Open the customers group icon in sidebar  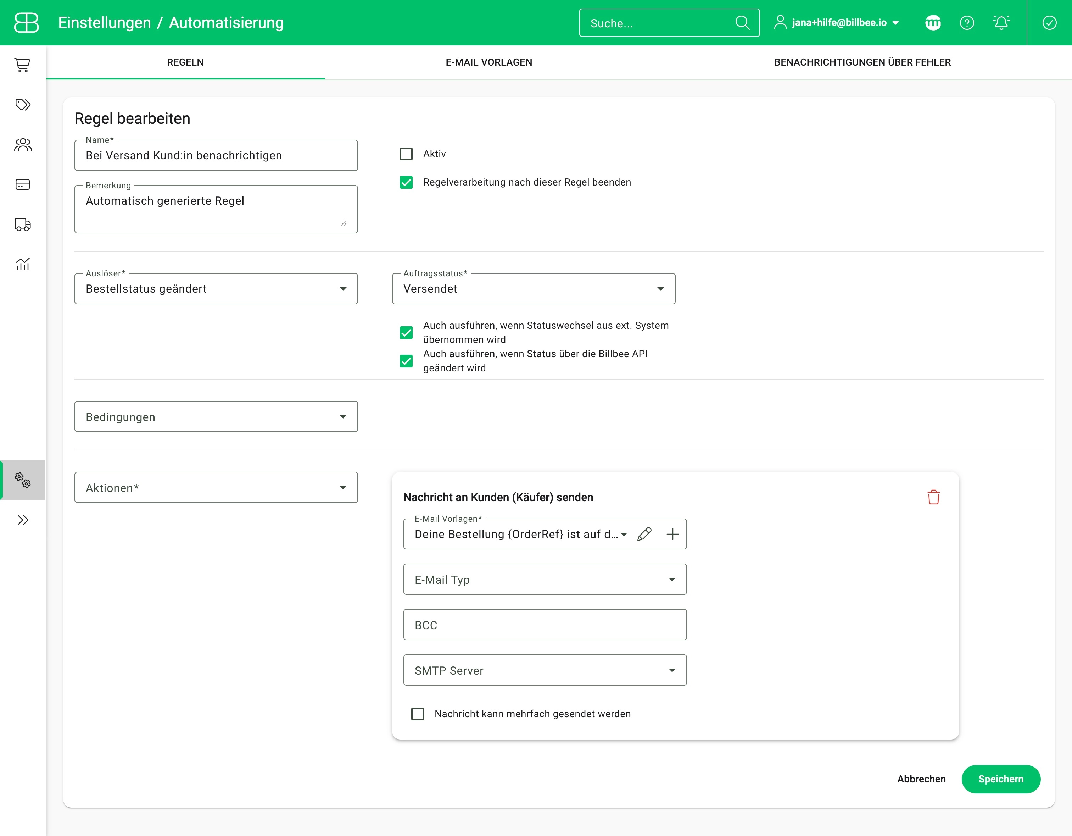tap(23, 144)
